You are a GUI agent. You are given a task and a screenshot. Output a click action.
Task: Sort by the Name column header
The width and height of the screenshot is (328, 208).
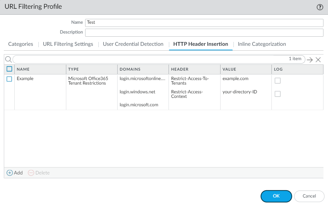click(x=23, y=69)
